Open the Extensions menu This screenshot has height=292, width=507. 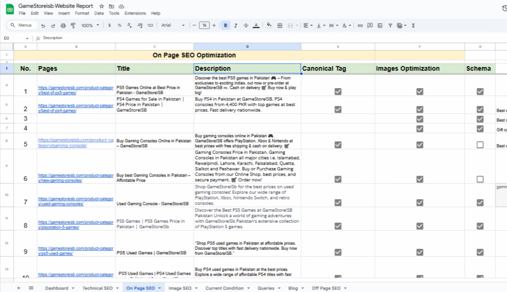click(x=135, y=13)
